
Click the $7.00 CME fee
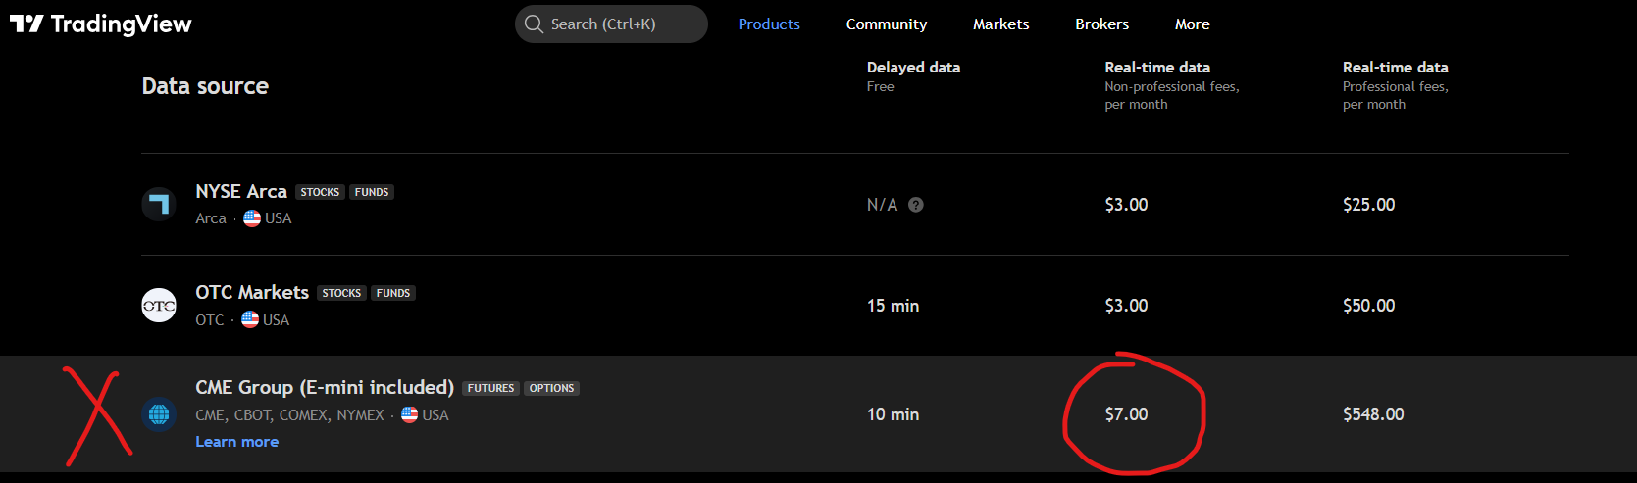[x=1126, y=414]
